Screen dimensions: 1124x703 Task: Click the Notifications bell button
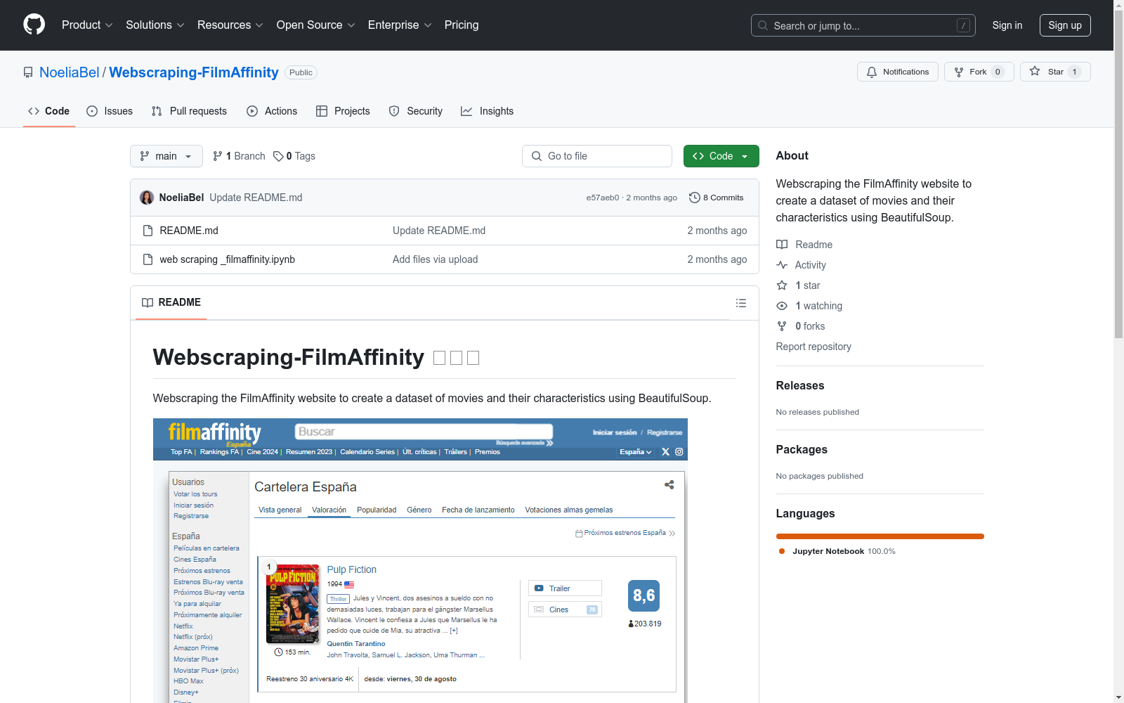tap(897, 72)
